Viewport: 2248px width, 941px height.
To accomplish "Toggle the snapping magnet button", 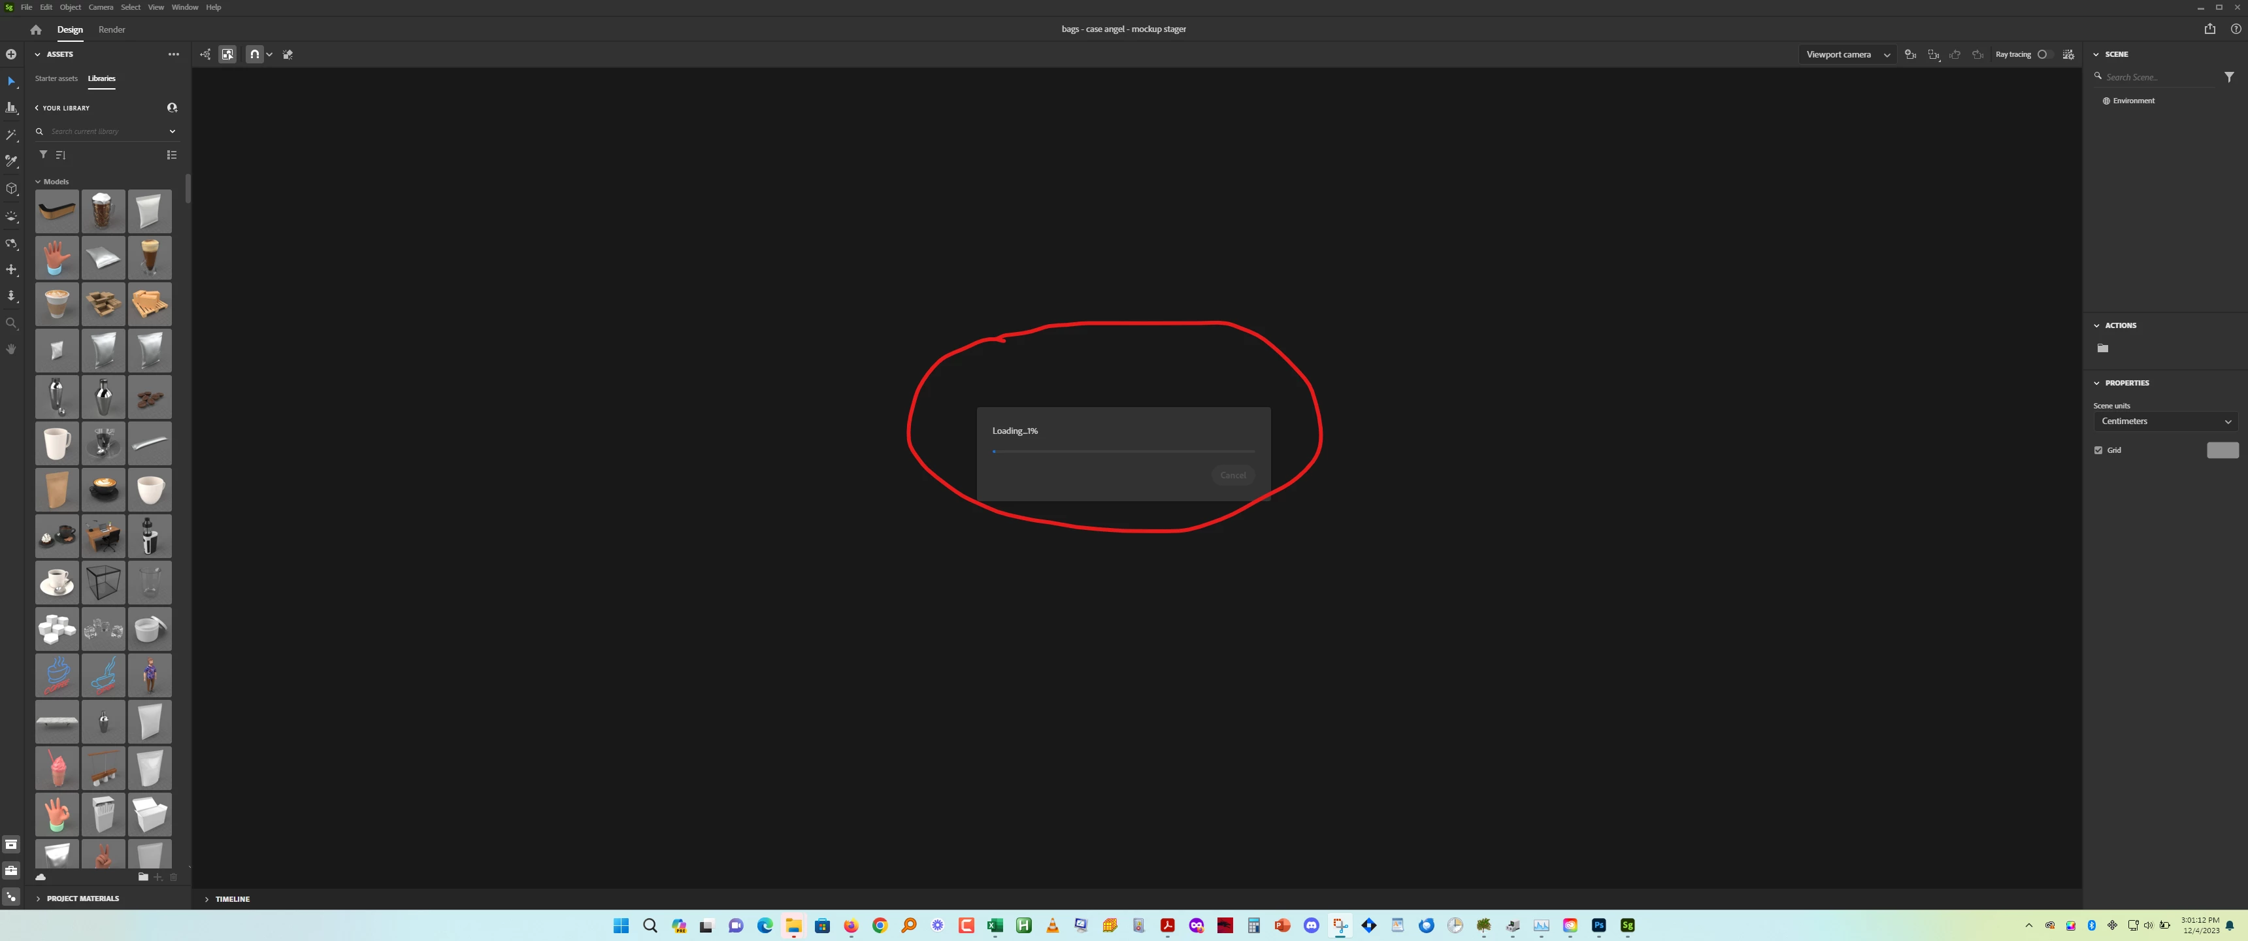I will (x=254, y=54).
